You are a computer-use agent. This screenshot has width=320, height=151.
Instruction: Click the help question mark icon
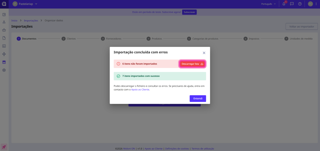[300, 4]
